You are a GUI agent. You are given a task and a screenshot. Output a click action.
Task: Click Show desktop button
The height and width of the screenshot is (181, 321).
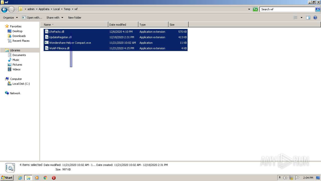pos(318,178)
